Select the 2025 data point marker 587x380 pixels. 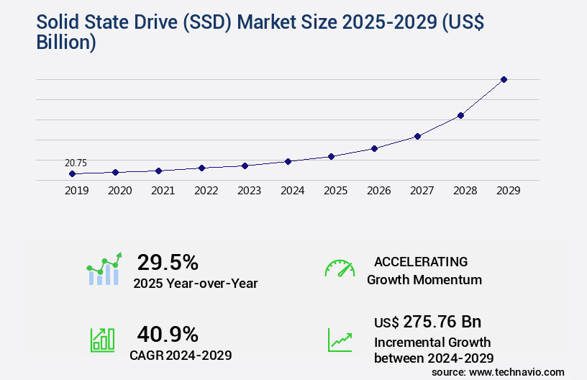click(x=331, y=156)
